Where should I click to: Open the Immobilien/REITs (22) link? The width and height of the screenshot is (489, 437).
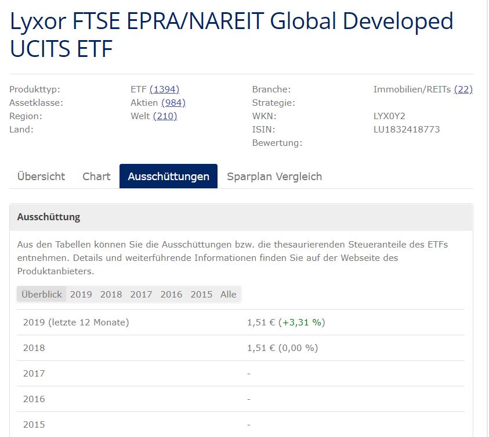coord(463,89)
